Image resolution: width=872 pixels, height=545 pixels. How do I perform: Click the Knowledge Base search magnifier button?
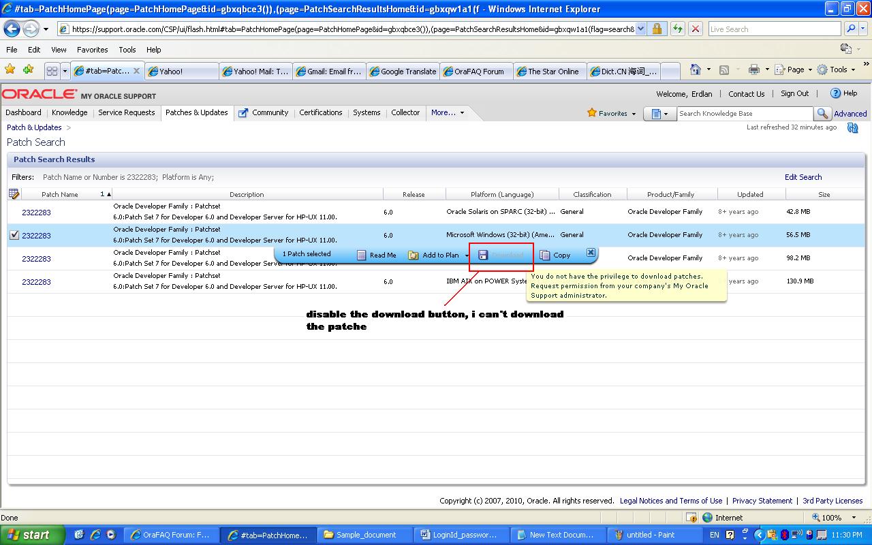pyautogui.click(x=823, y=114)
